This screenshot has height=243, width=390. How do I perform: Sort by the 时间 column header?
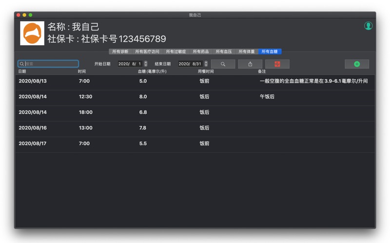click(x=82, y=71)
